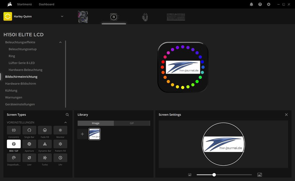Select the Single Bar screen type
Image resolution: width=295 pixels, height=181 pixels.
[x=29, y=130]
